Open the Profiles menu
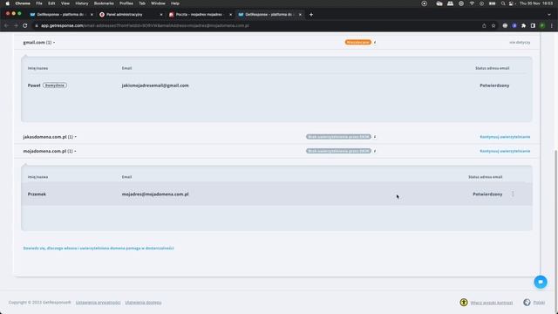This screenshot has width=558, height=314. [x=126, y=3]
